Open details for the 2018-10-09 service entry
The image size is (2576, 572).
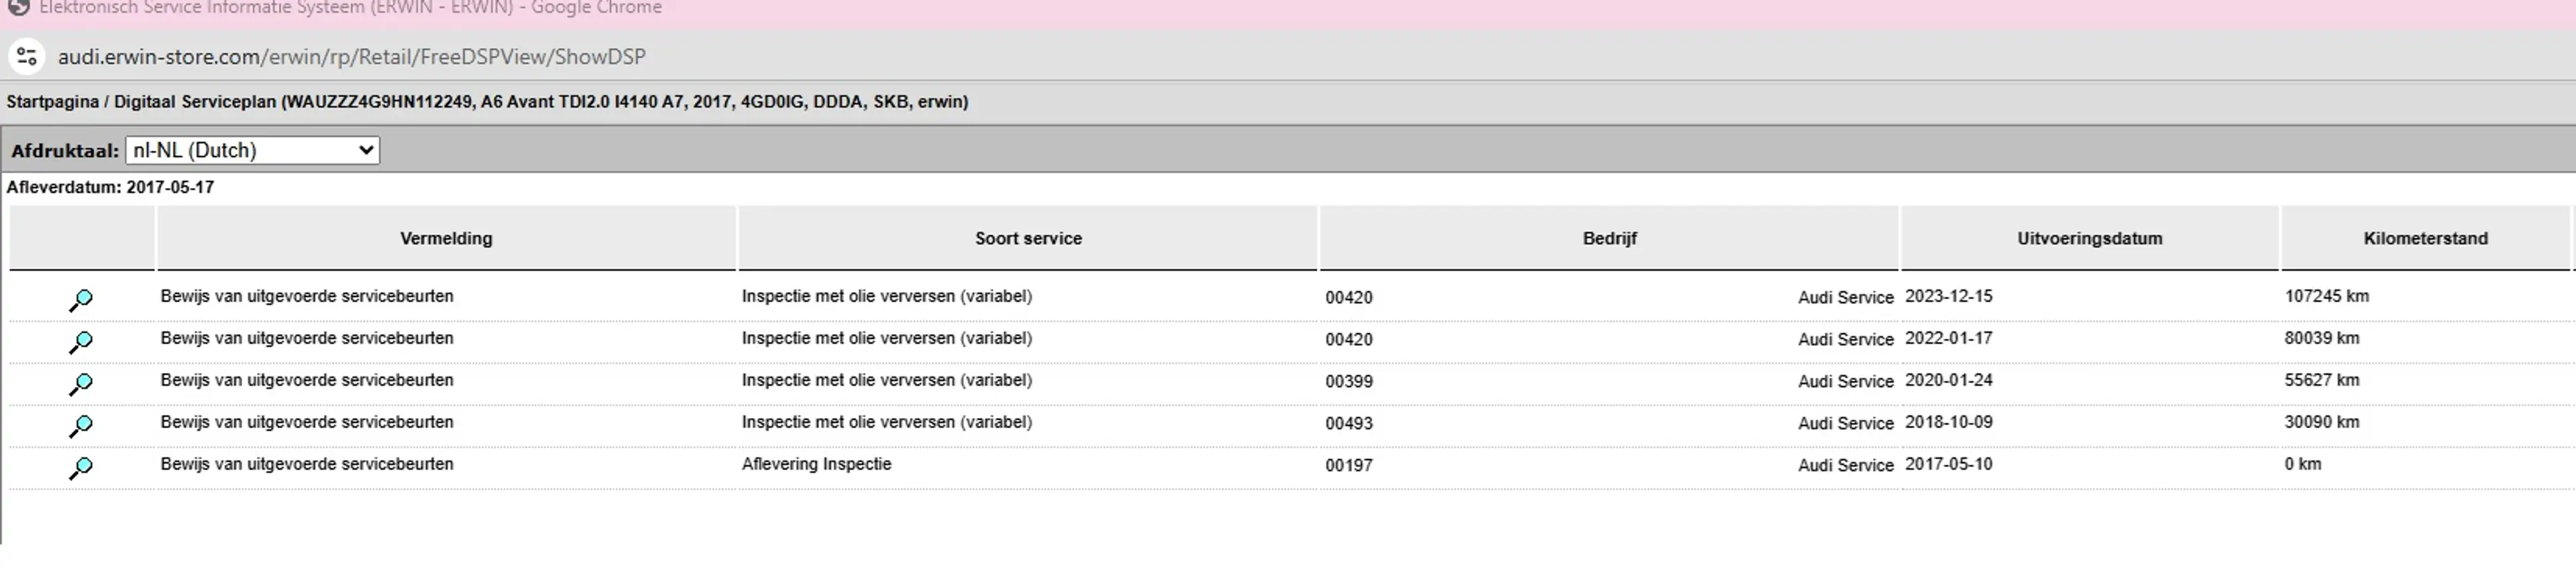click(81, 425)
